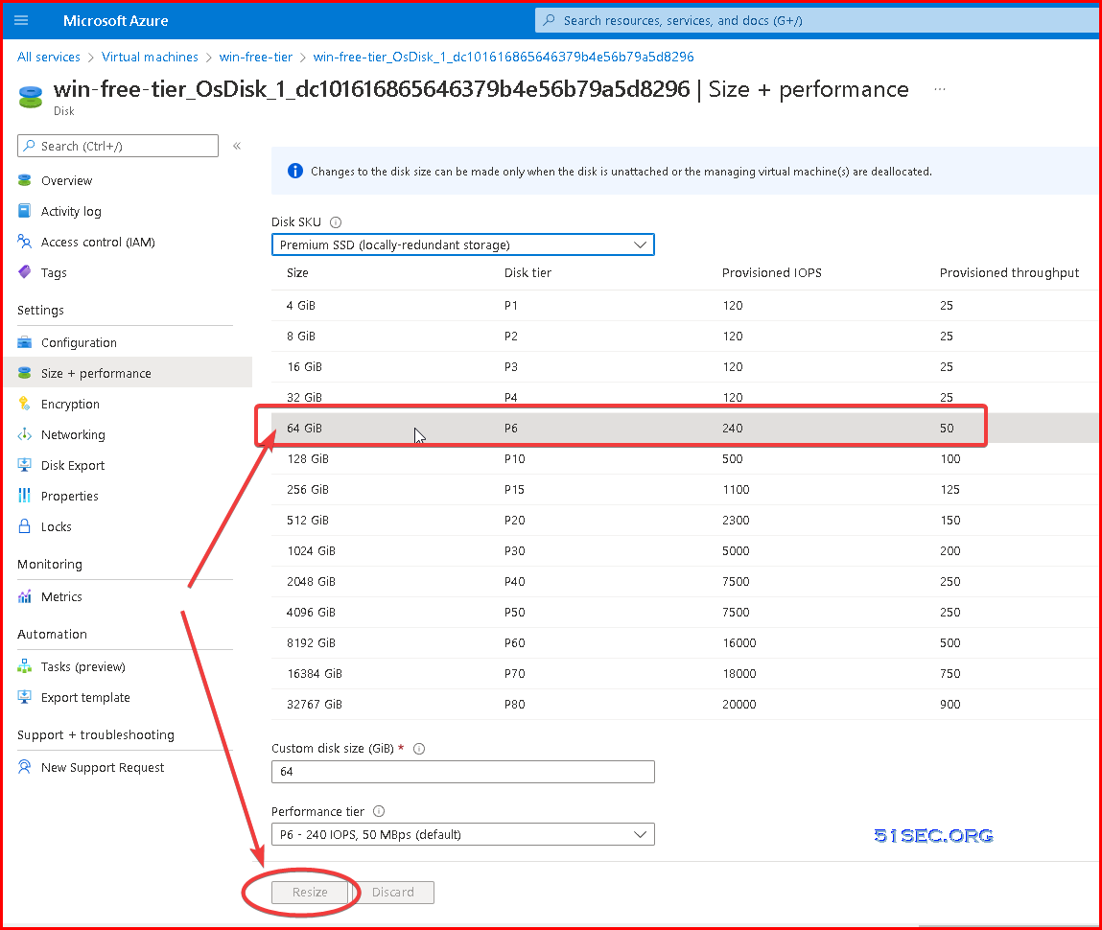Viewport: 1102px width, 930px height.
Task: Open the more options ellipsis by title
Action: point(940,89)
